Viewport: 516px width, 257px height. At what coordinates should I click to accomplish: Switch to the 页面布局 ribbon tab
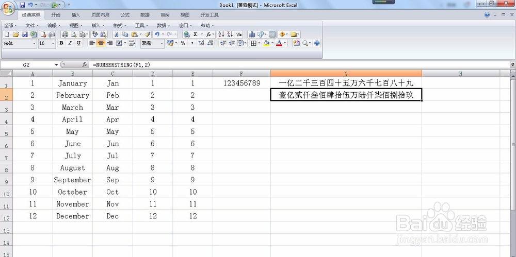(101, 15)
